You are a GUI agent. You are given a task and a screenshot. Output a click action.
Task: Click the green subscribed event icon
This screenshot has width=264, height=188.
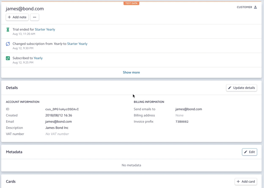8,58
